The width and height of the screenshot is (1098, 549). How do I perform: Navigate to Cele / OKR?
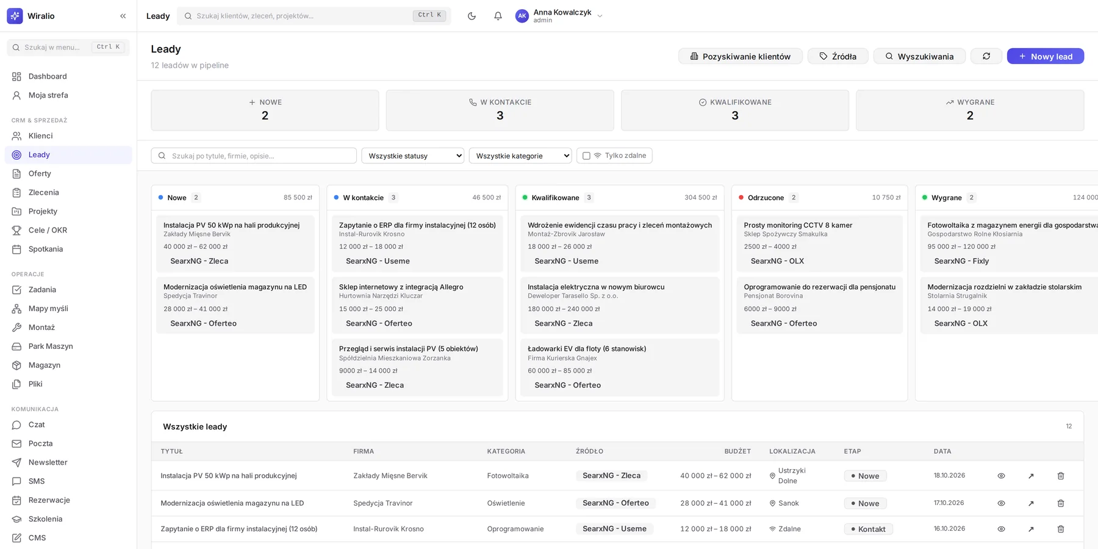[x=68, y=230]
